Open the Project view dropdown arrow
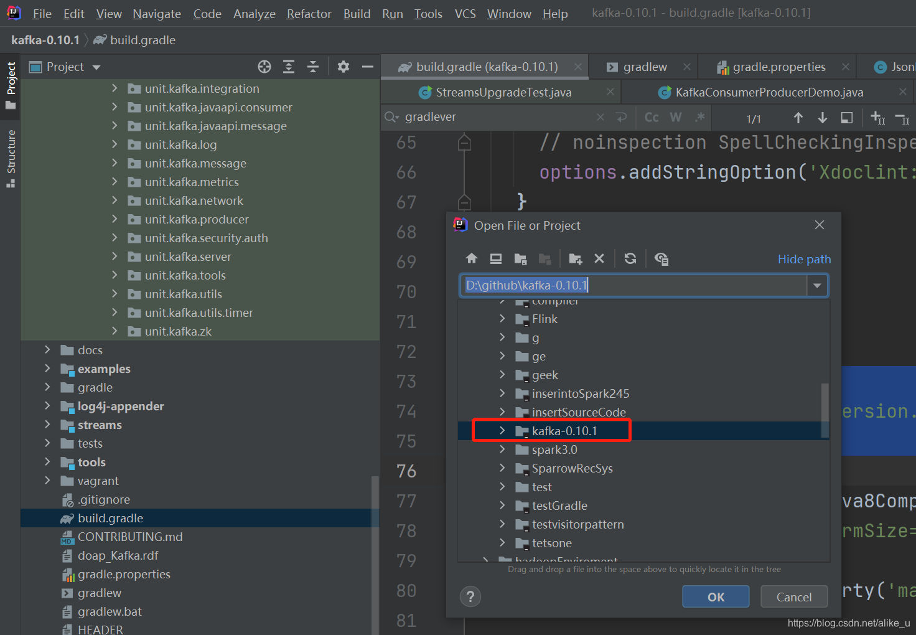 click(96, 67)
